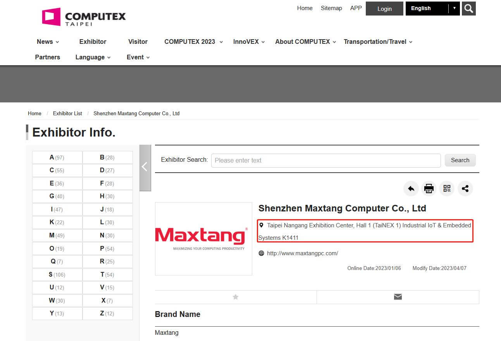Click the share icon

click(x=465, y=189)
